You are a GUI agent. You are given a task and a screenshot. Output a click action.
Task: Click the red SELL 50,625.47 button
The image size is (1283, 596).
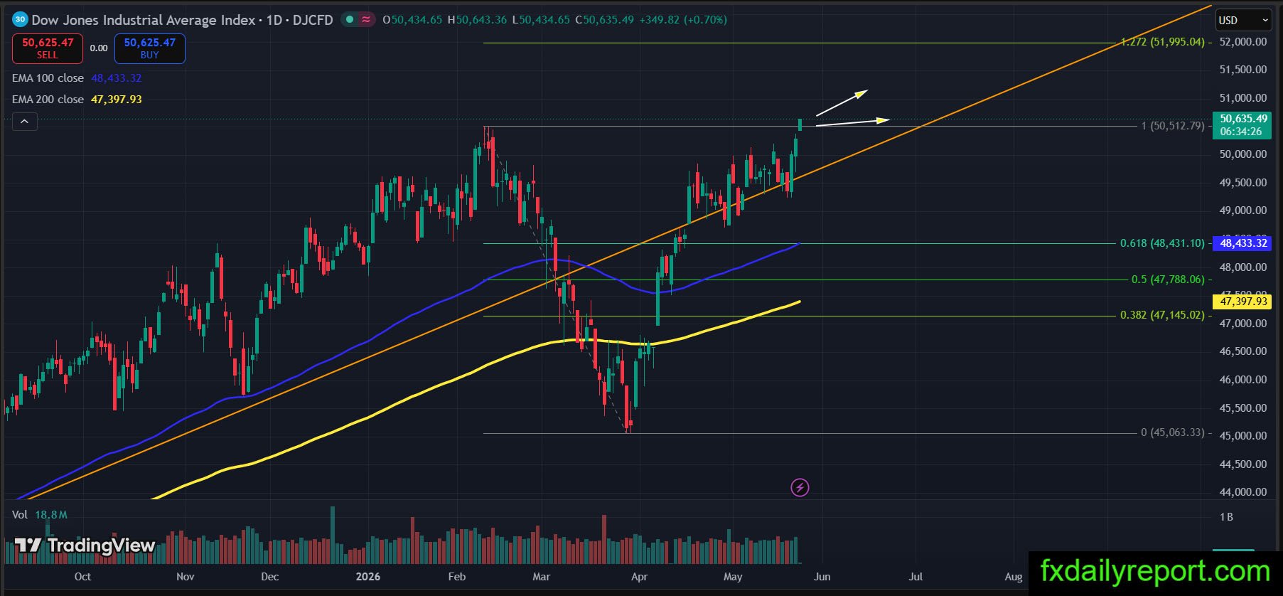[x=48, y=48]
